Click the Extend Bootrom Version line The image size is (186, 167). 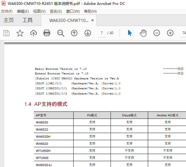click(62, 73)
